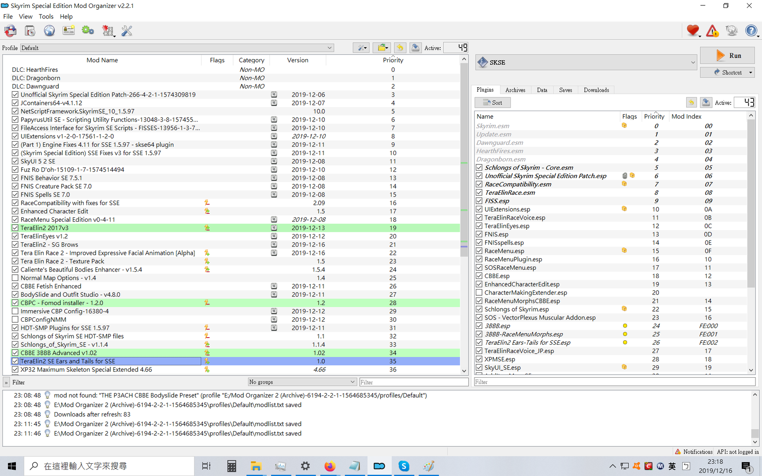Click the plugin list Filter input field
This screenshot has width=762, height=476.
click(615, 382)
